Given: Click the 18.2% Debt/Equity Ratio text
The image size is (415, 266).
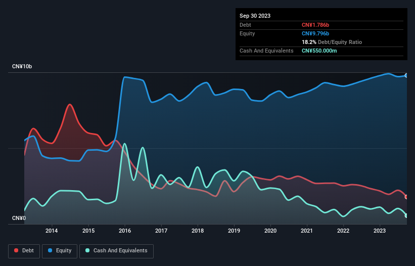Looking at the screenshot, I should pyautogui.click(x=332, y=42).
